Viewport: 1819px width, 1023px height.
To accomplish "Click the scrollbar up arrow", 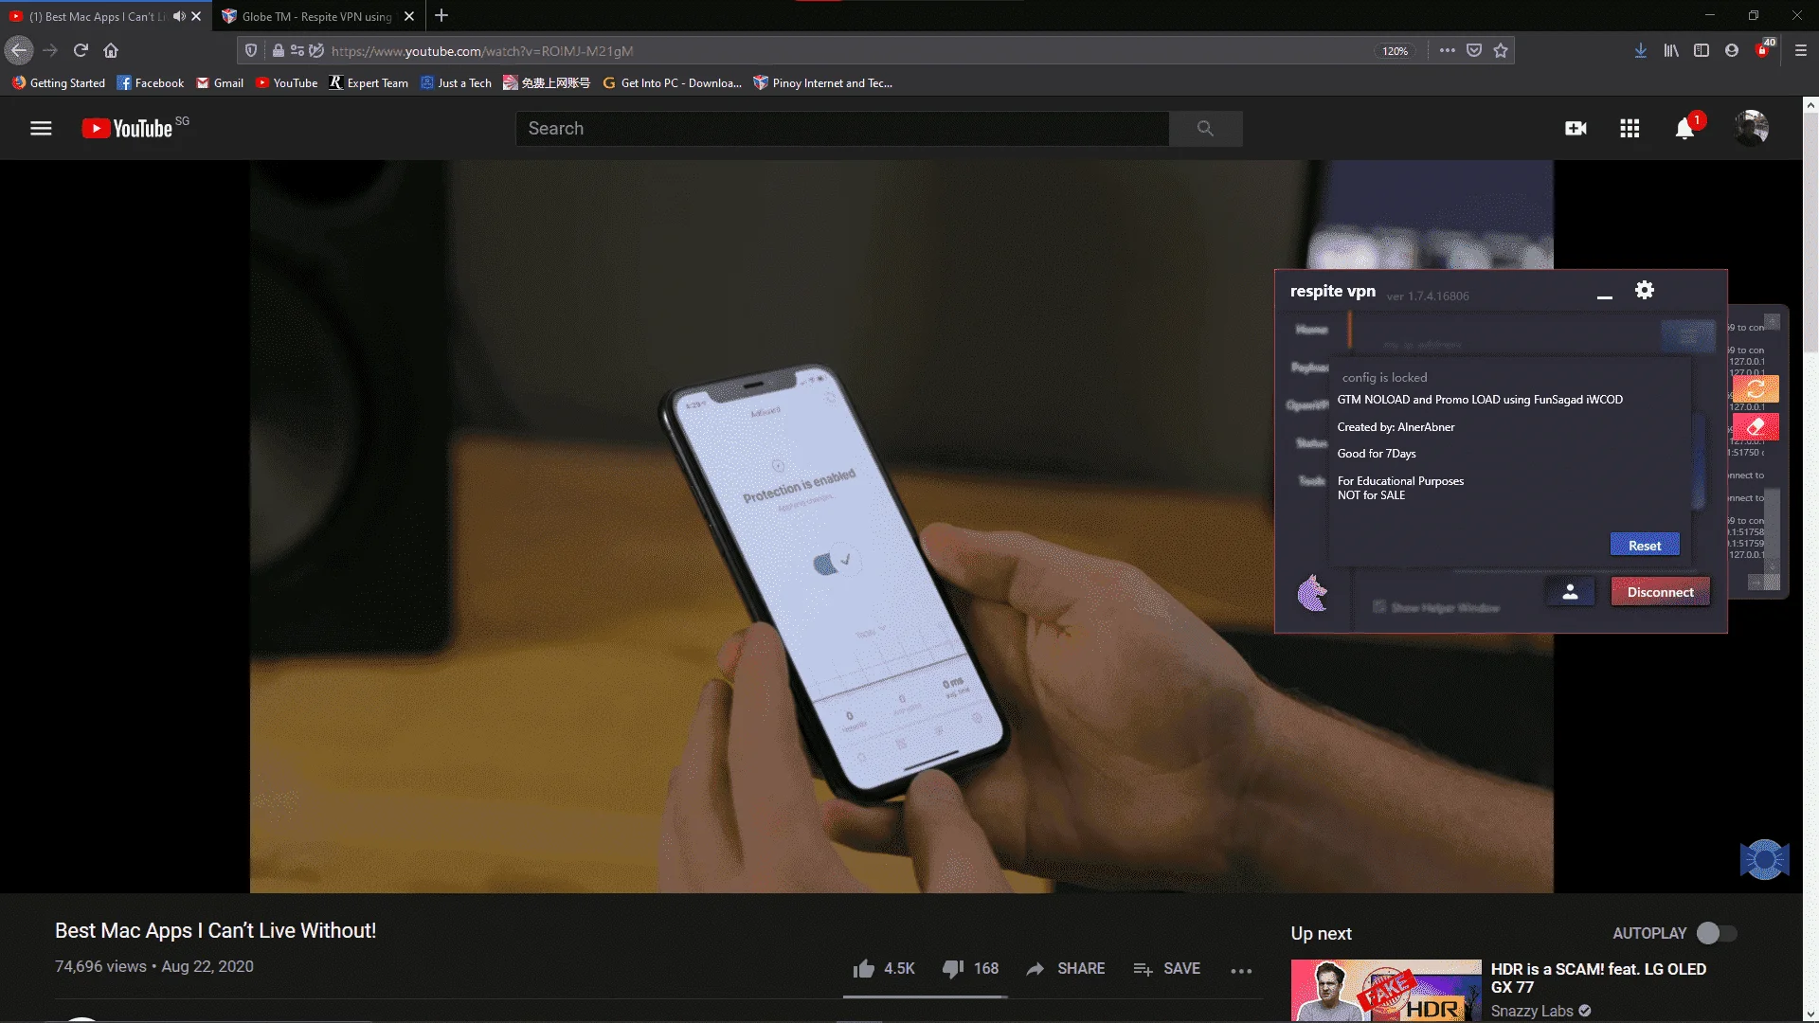I will 1810,105.
